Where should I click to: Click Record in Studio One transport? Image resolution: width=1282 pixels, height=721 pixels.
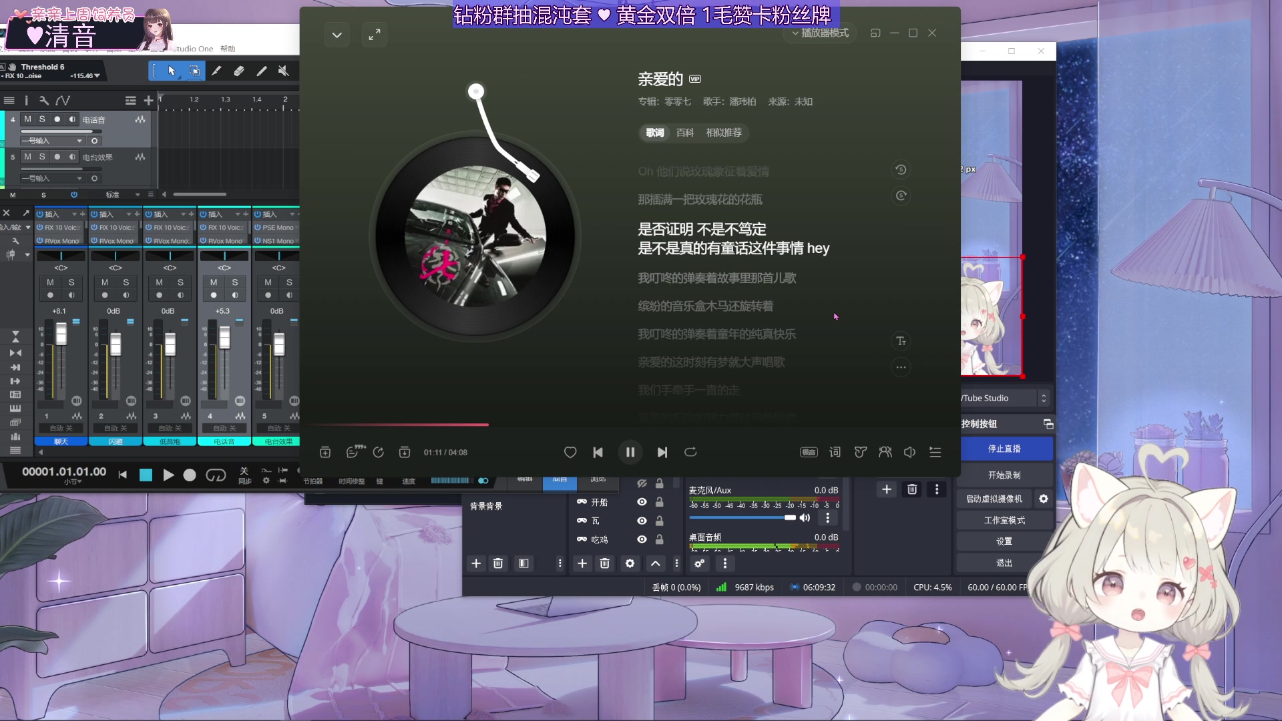click(190, 475)
